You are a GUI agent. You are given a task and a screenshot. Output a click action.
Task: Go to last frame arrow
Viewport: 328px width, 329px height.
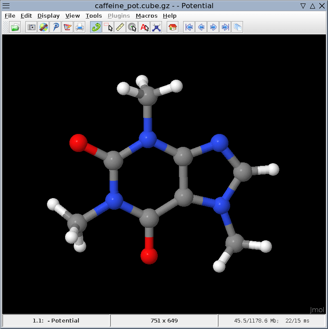click(225, 27)
